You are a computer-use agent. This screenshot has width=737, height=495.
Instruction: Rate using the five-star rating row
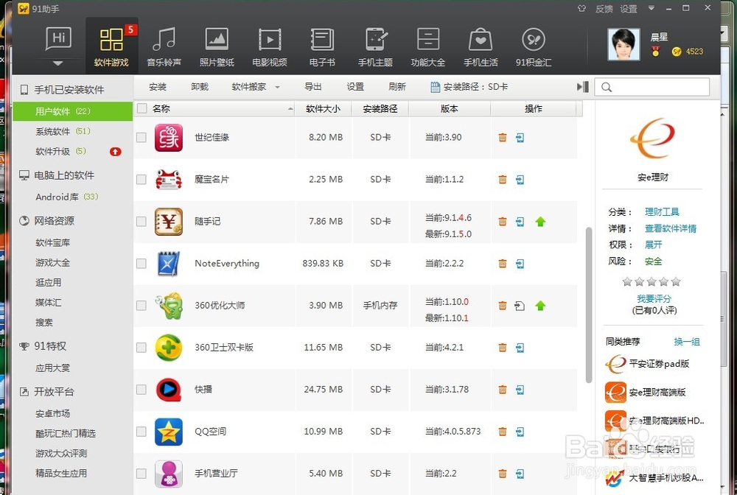[652, 282]
